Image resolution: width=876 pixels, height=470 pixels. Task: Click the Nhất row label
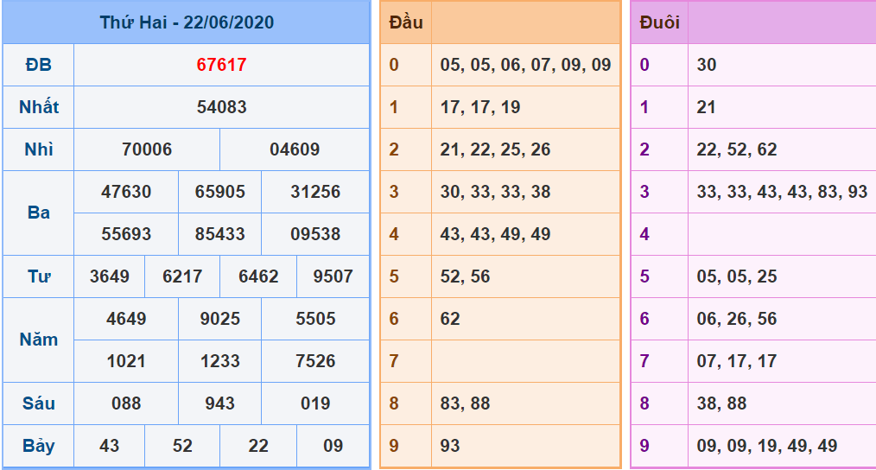(38, 107)
